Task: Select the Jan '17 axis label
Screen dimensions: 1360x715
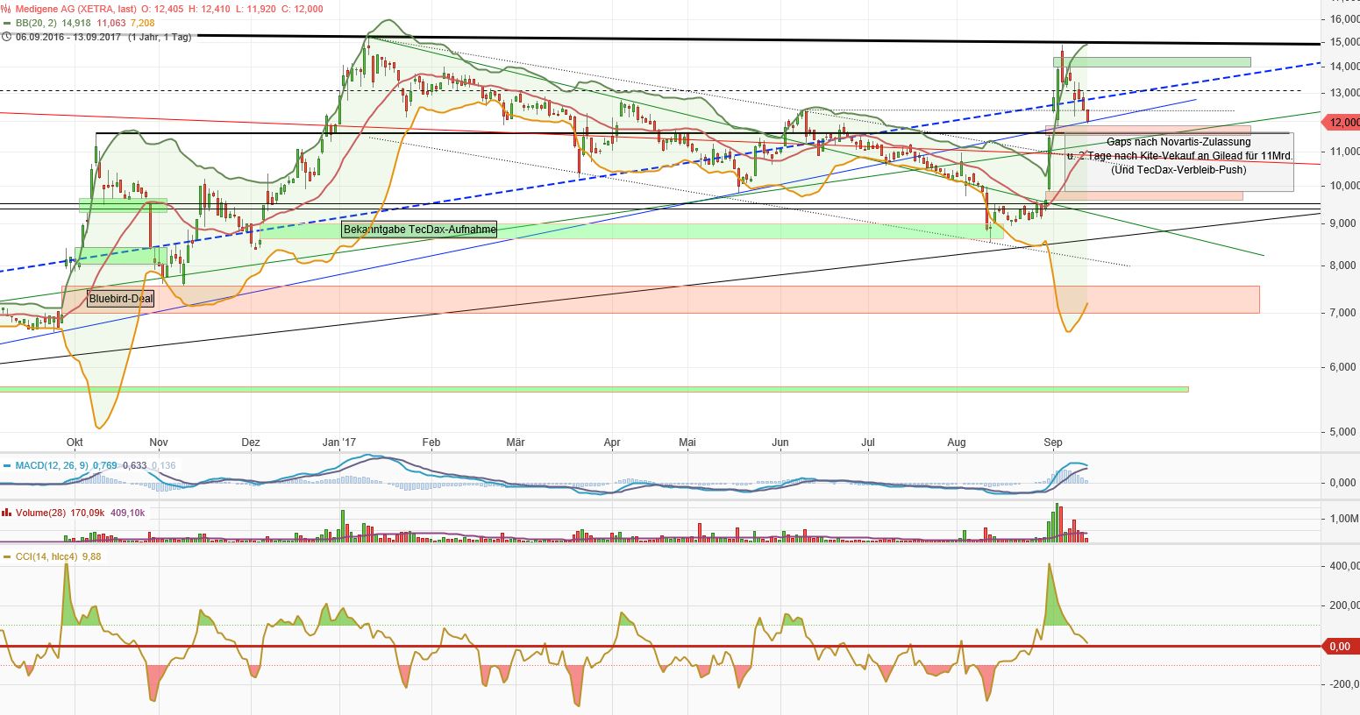Action: (339, 443)
